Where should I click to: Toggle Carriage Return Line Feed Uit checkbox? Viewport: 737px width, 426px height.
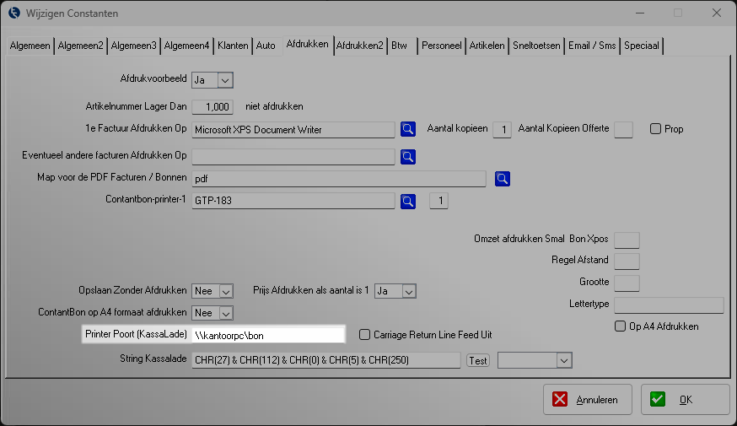(x=365, y=335)
